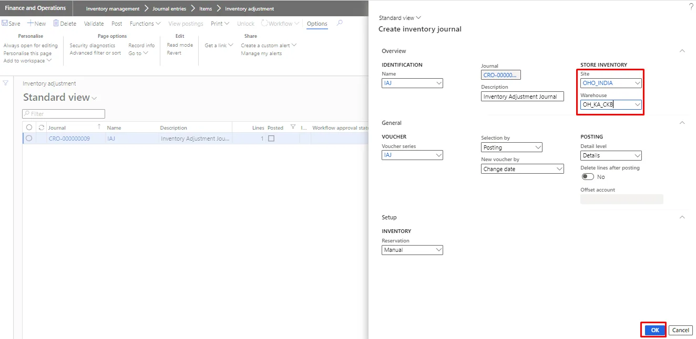The width and height of the screenshot is (696, 339).
Task: Click the Description input field
Action: (523, 97)
